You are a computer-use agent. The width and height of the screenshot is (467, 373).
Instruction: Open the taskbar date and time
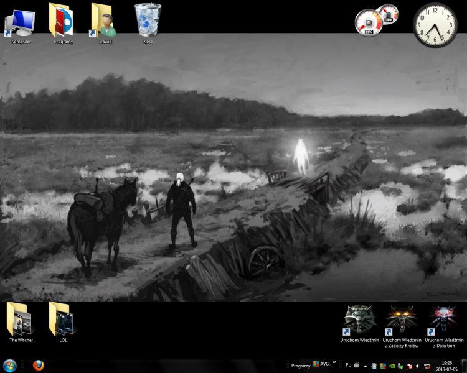pos(446,366)
